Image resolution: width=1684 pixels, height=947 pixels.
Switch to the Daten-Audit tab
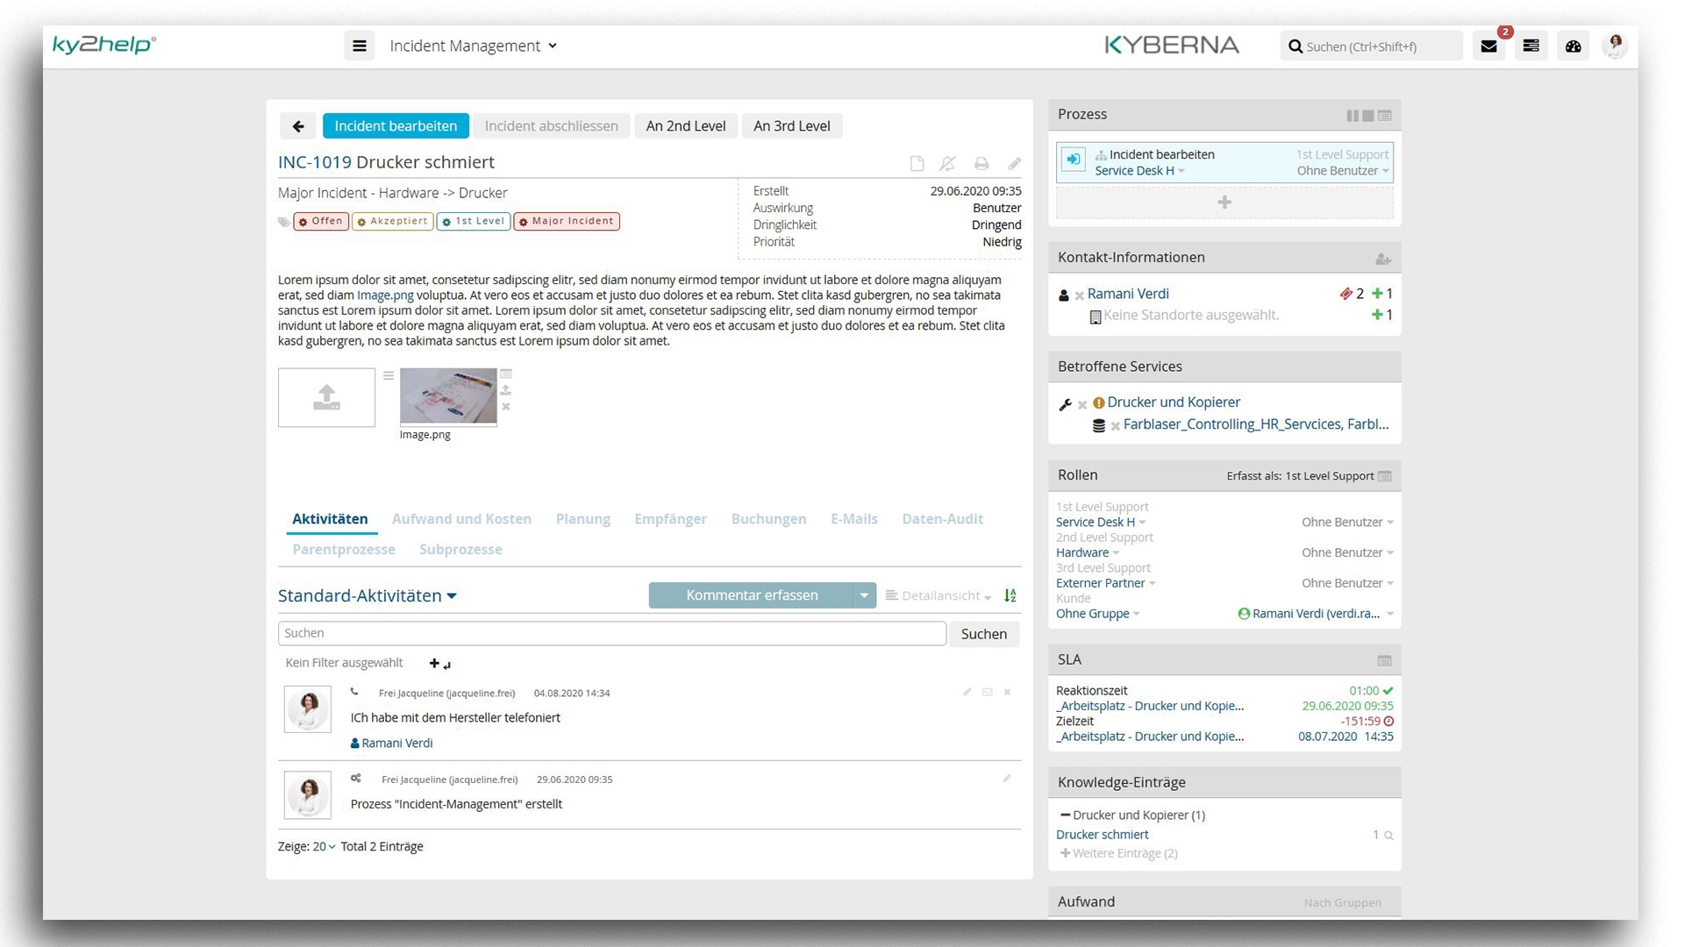click(x=942, y=519)
